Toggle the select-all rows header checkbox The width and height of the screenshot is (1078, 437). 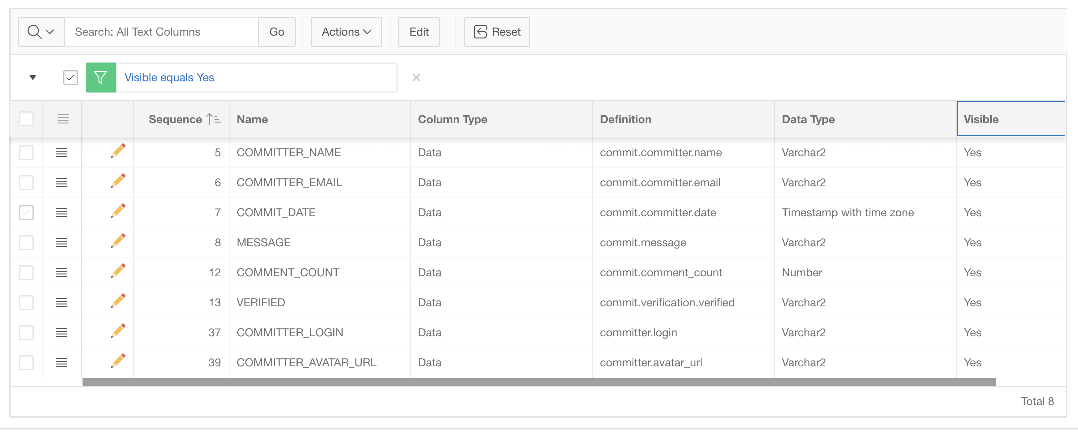26,119
